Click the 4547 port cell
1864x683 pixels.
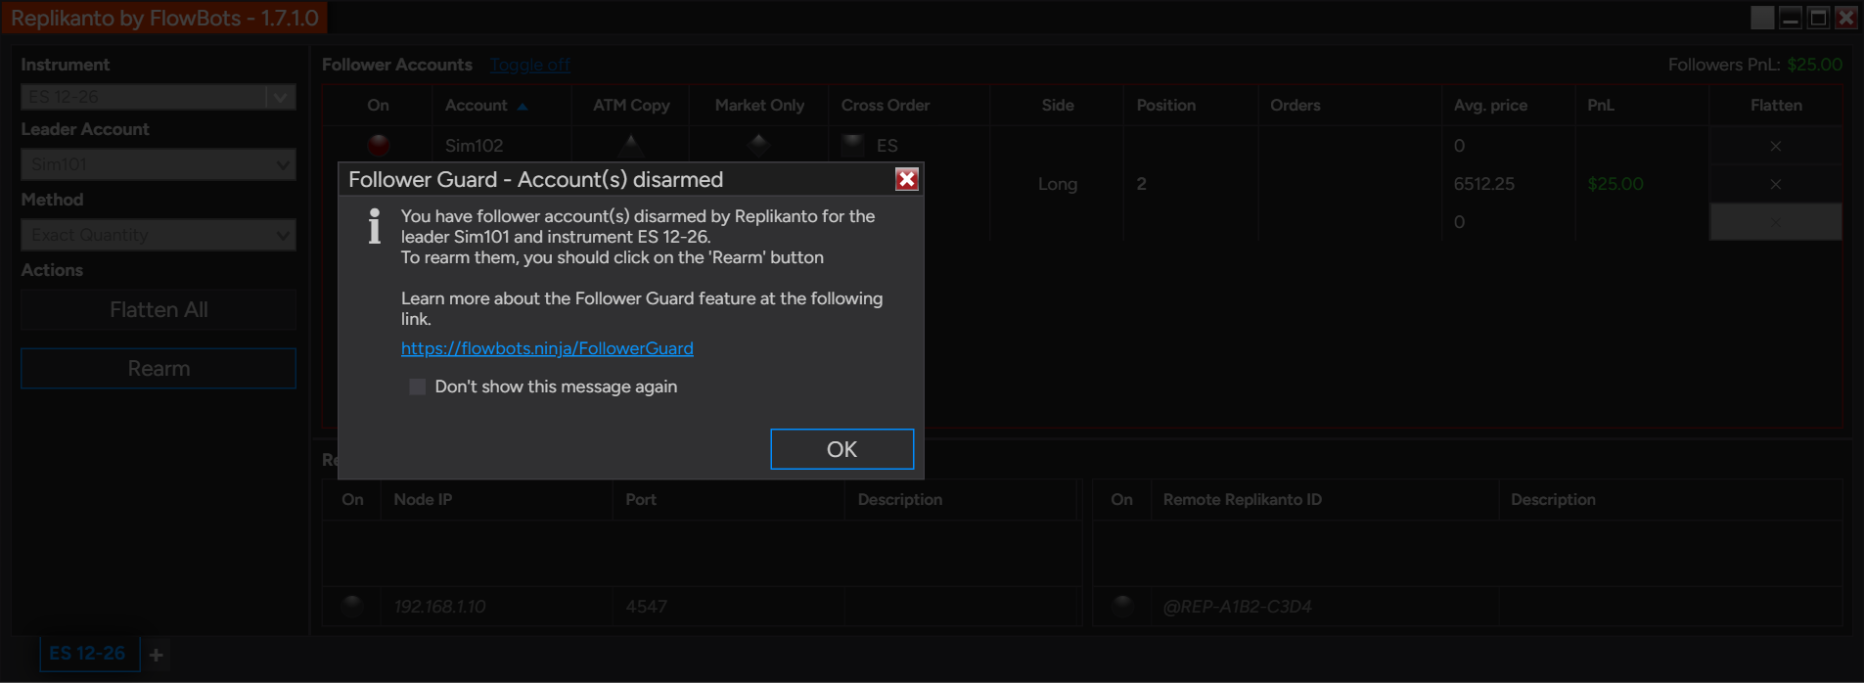728,607
